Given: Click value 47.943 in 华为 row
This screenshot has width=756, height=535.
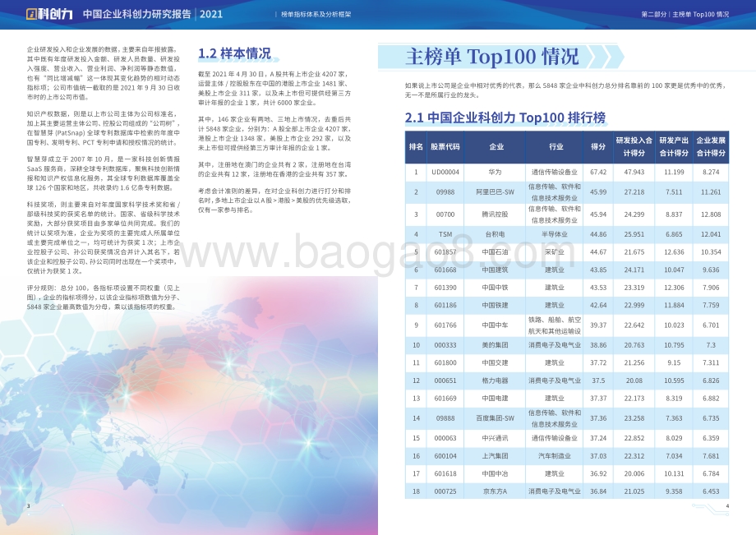Looking at the screenshot, I should pos(634,172).
